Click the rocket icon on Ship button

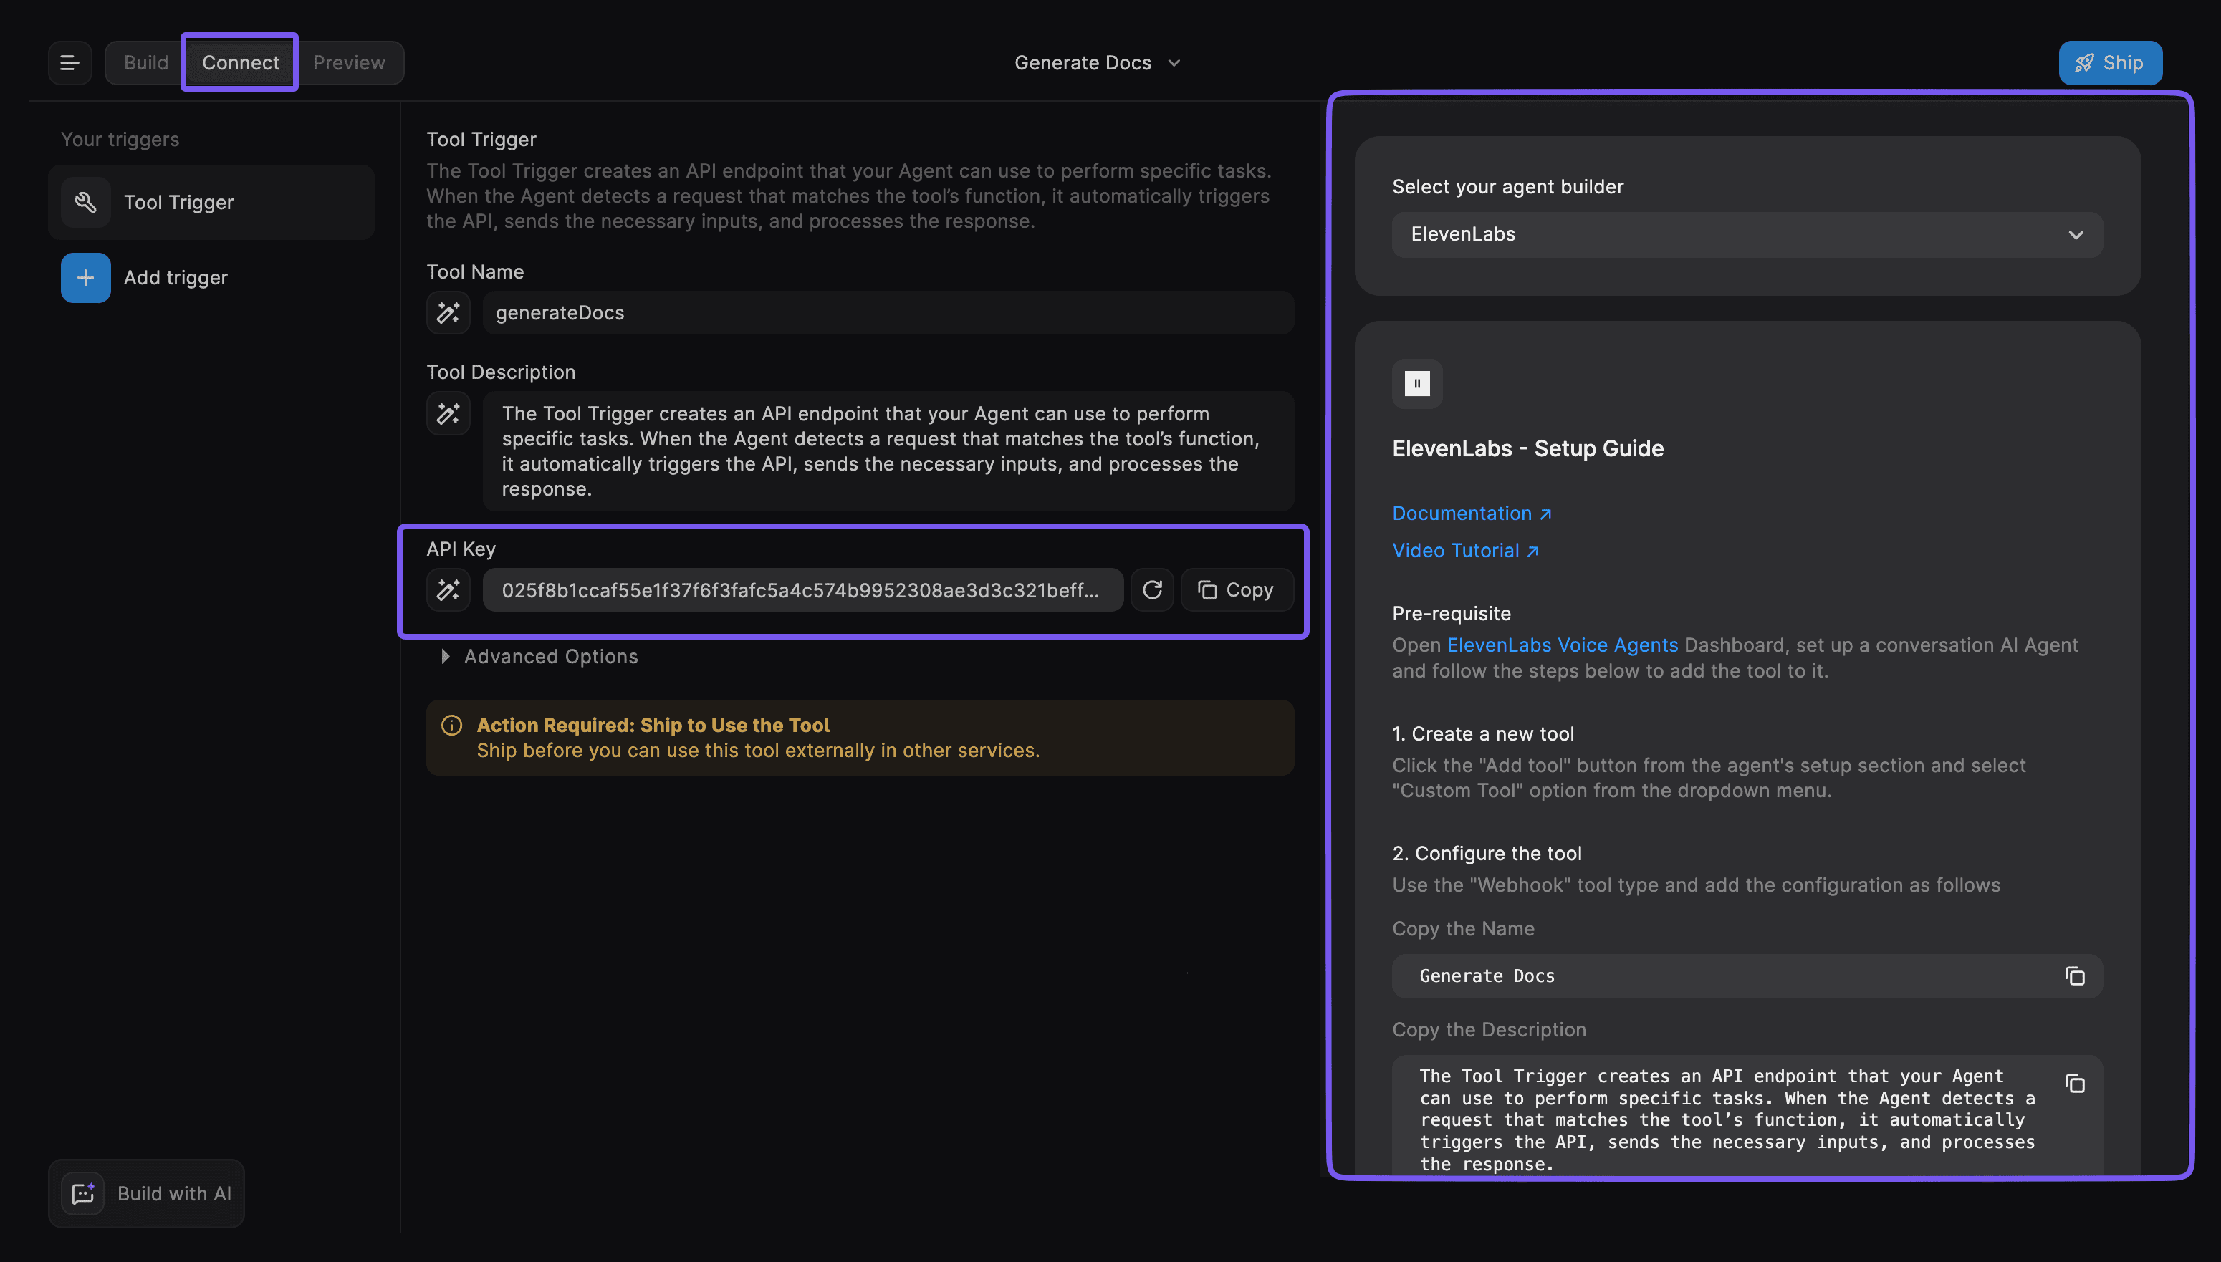2085,62
